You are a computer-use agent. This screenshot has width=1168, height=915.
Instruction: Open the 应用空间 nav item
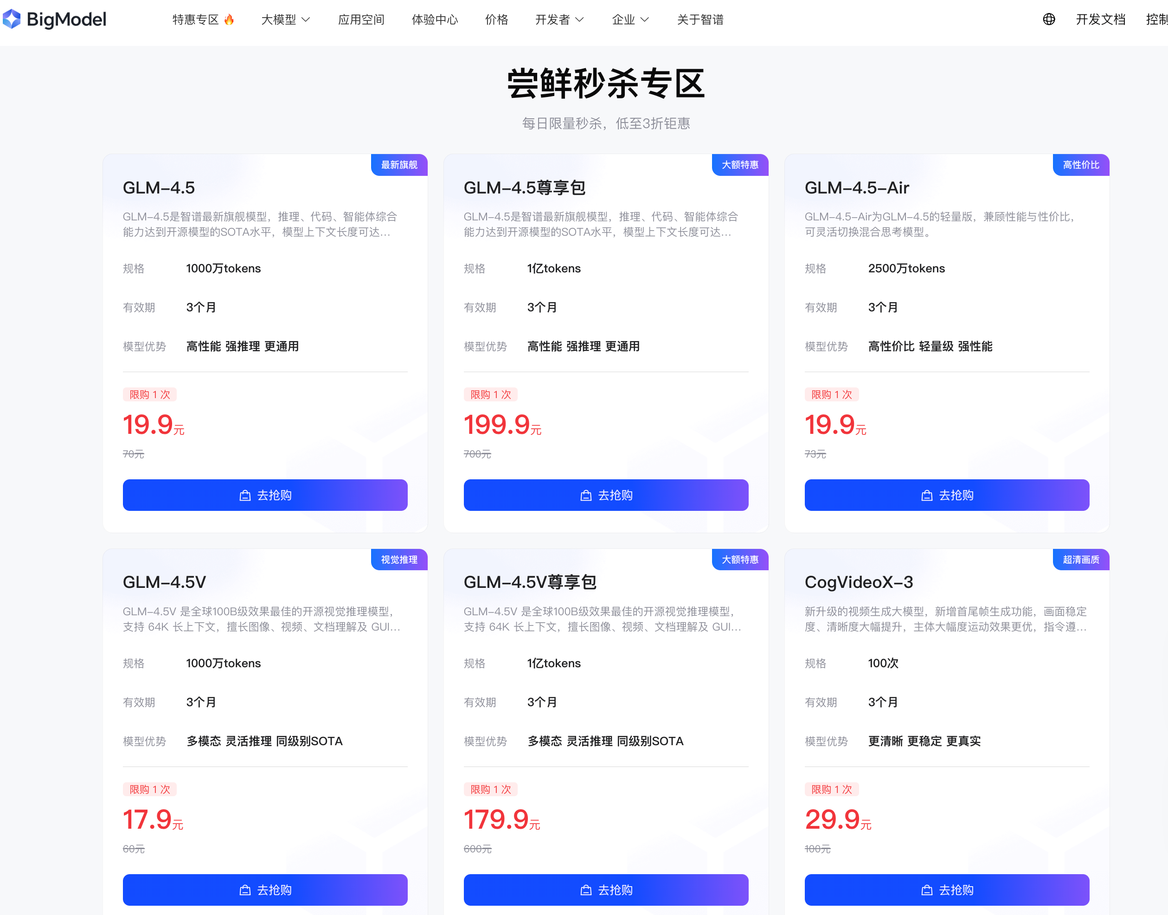point(361,20)
